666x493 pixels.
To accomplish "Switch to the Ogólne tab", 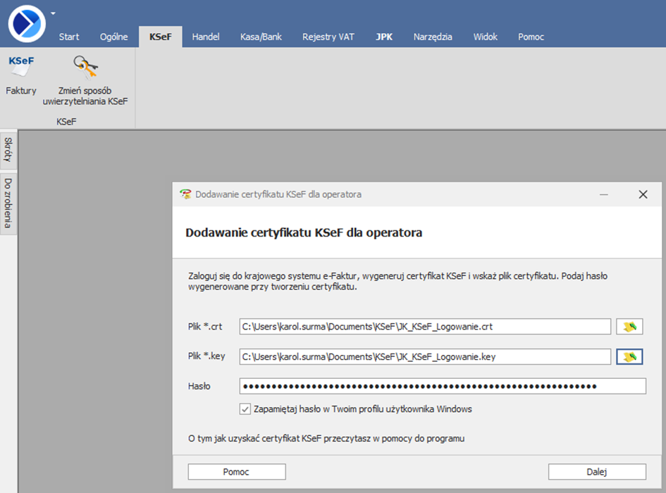I will pyautogui.click(x=113, y=37).
